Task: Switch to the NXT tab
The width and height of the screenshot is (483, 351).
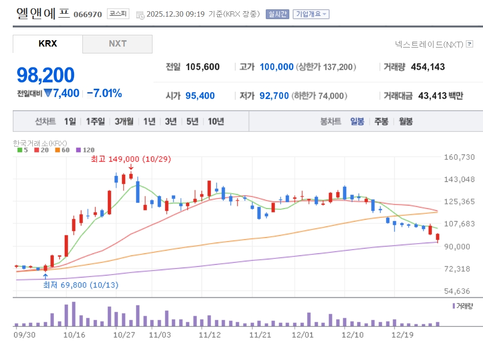Action: tap(118, 44)
